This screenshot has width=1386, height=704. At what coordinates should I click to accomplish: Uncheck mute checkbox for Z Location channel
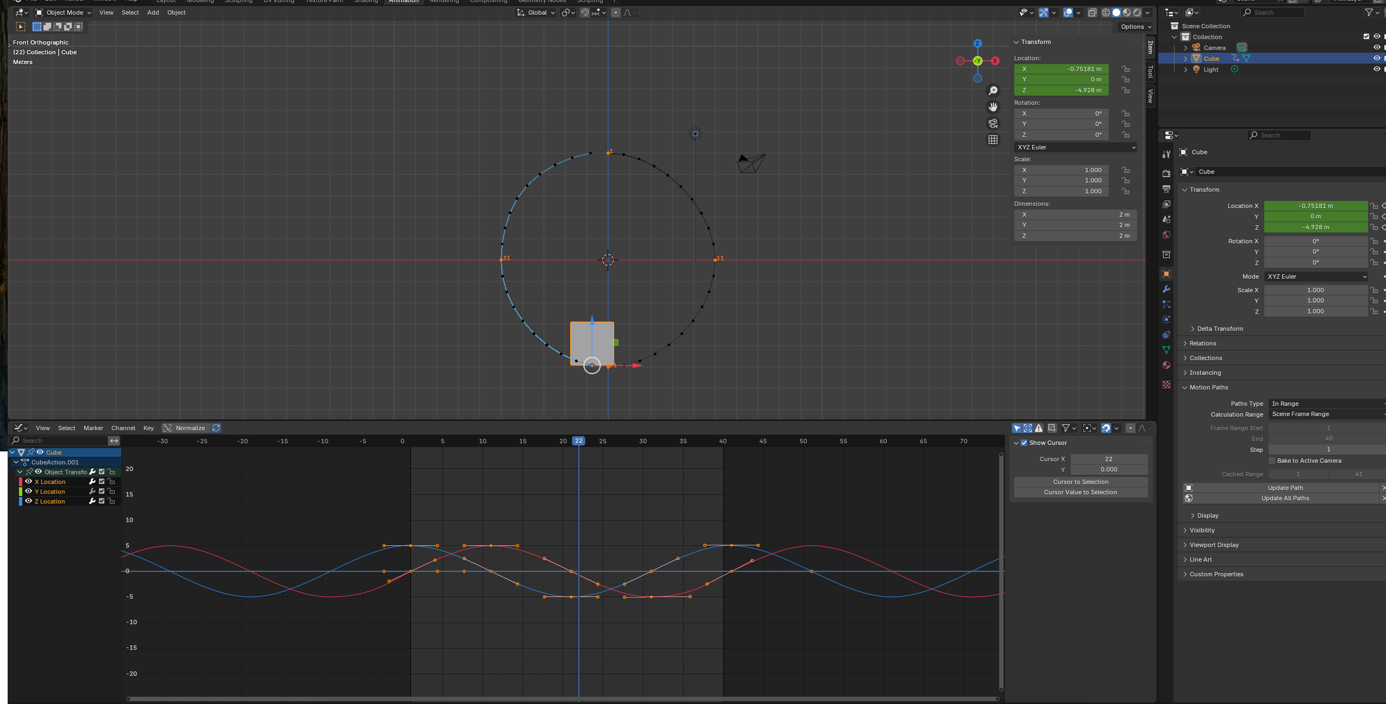[x=102, y=501]
